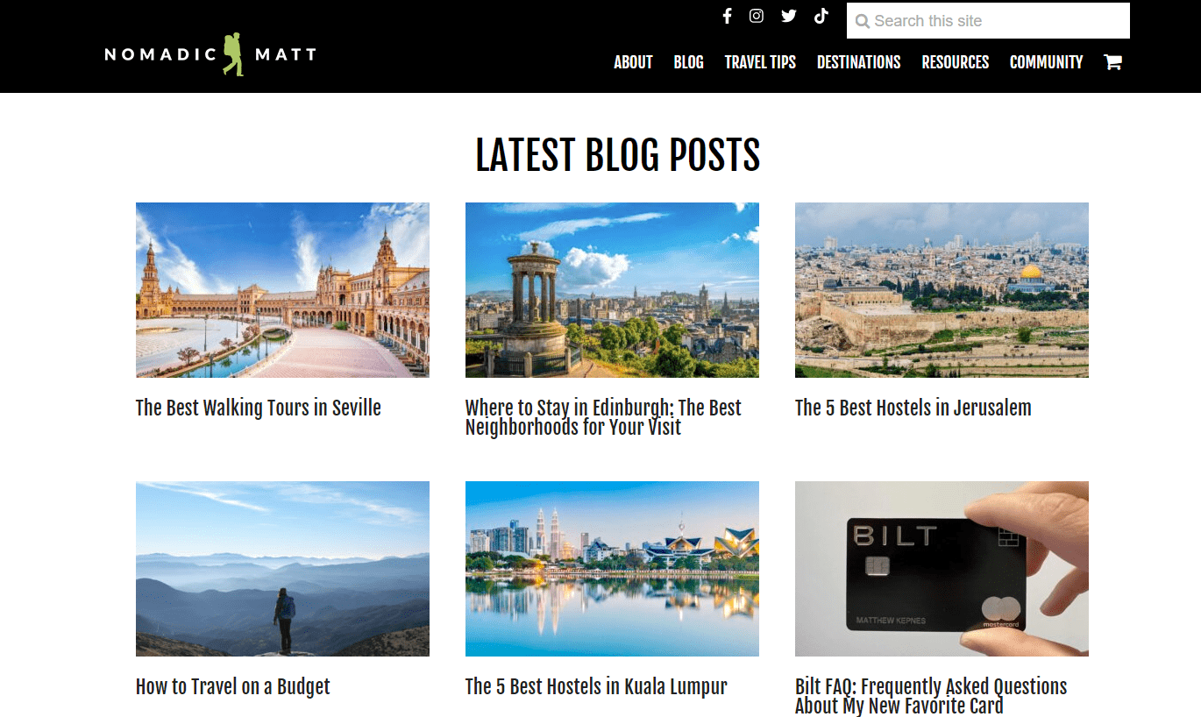
Task: Open The Best Walking Tours in Seville
Action: pos(259,408)
